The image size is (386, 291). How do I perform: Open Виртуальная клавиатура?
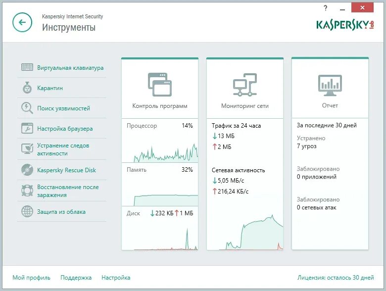point(70,68)
